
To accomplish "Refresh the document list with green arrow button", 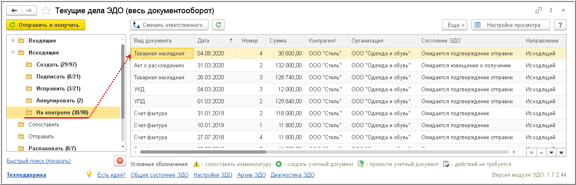I will (218, 25).
